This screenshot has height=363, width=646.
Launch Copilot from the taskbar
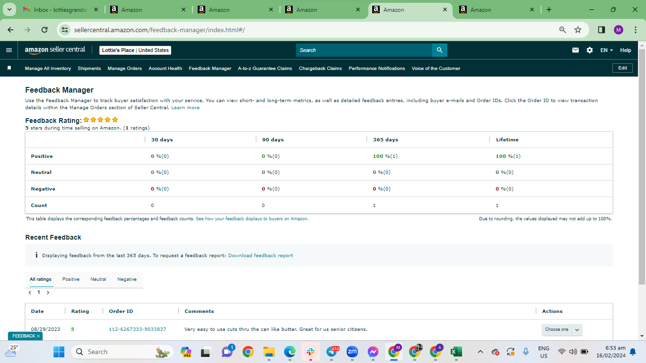[186, 352]
